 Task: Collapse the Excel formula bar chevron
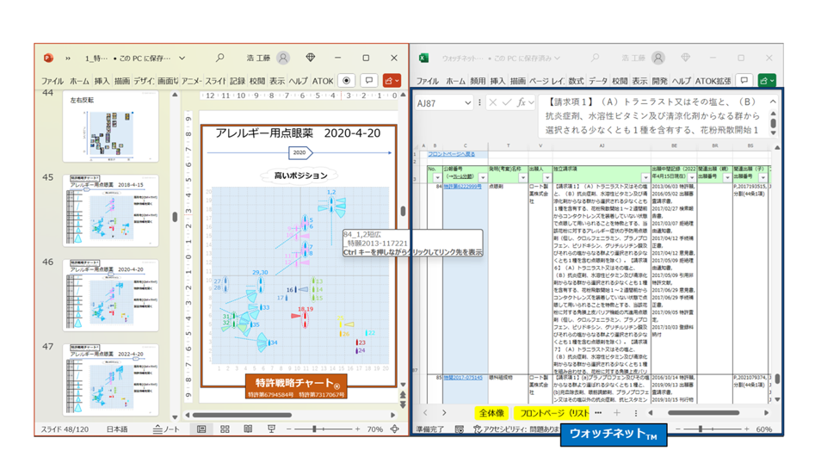pos(773,101)
